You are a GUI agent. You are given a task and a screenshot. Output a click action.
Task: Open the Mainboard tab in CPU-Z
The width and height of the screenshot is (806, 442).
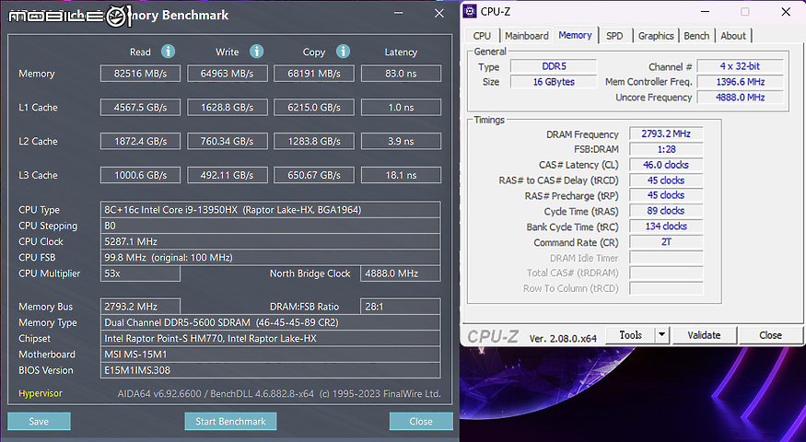[526, 36]
